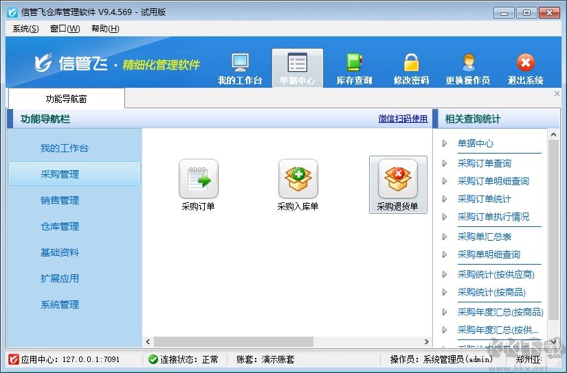Close the 功能导航窗 tab panel with X
This screenshot has width=567, height=373.
click(x=557, y=94)
